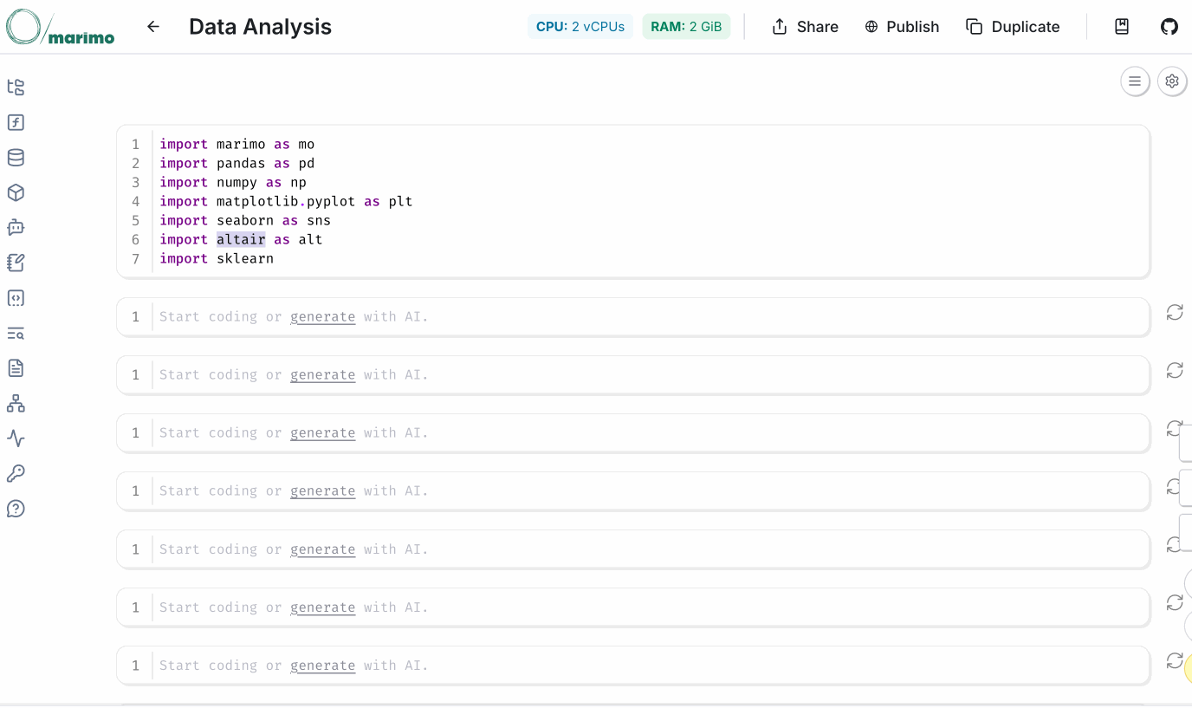Open the file explorer sidebar panel
Screen dimensions: 1192x708
16,88
